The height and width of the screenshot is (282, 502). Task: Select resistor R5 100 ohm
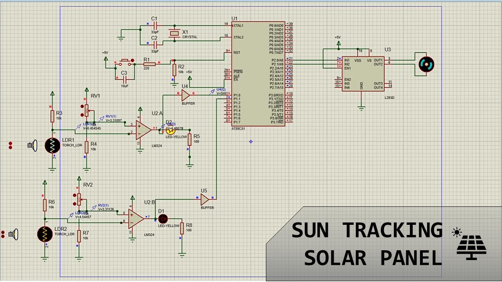(x=190, y=139)
